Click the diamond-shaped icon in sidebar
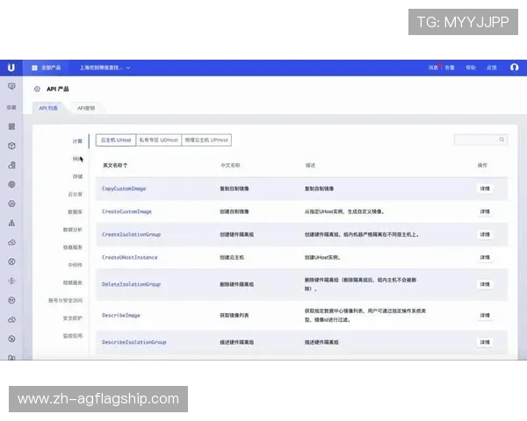 pyautogui.click(x=11, y=281)
